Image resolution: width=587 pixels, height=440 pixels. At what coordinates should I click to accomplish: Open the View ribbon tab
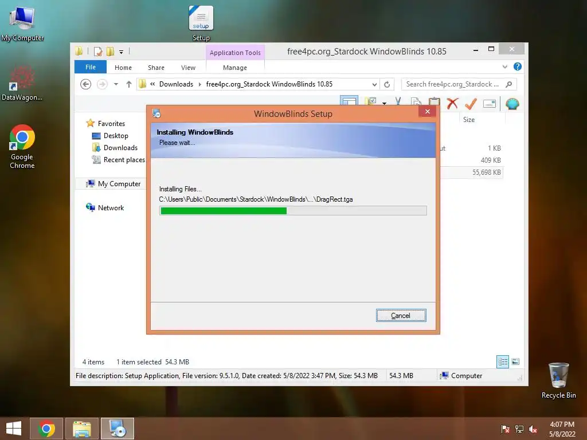point(188,68)
